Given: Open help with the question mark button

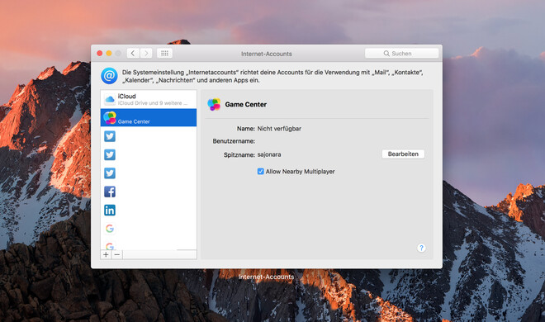Looking at the screenshot, I should (421, 248).
